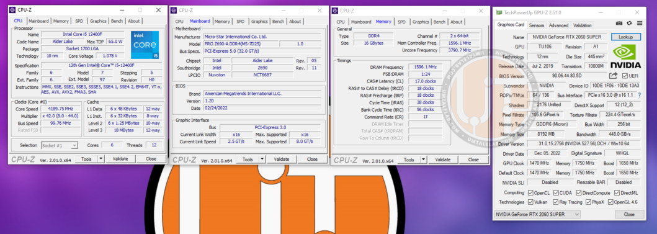Switch to Advanced tab in GPU-Z
The width and height of the screenshot is (657, 234).
[558, 25]
